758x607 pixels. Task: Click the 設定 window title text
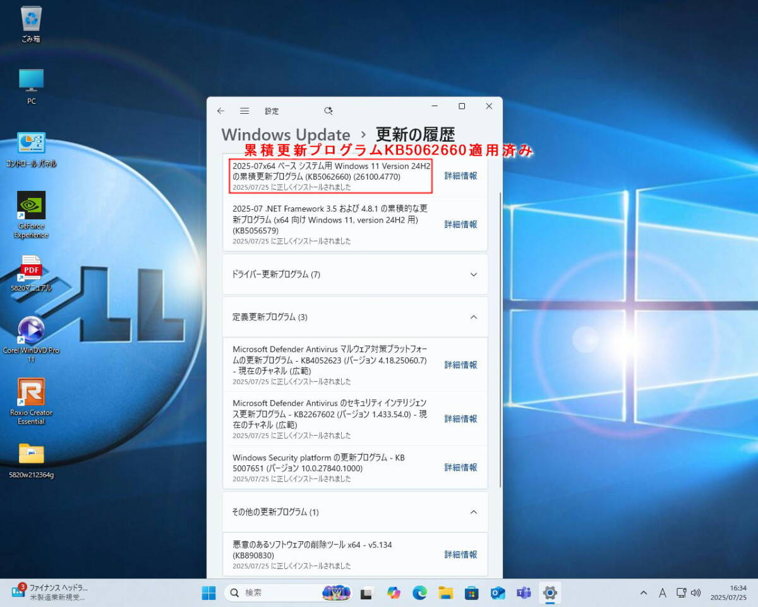pyautogui.click(x=272, y=111)
